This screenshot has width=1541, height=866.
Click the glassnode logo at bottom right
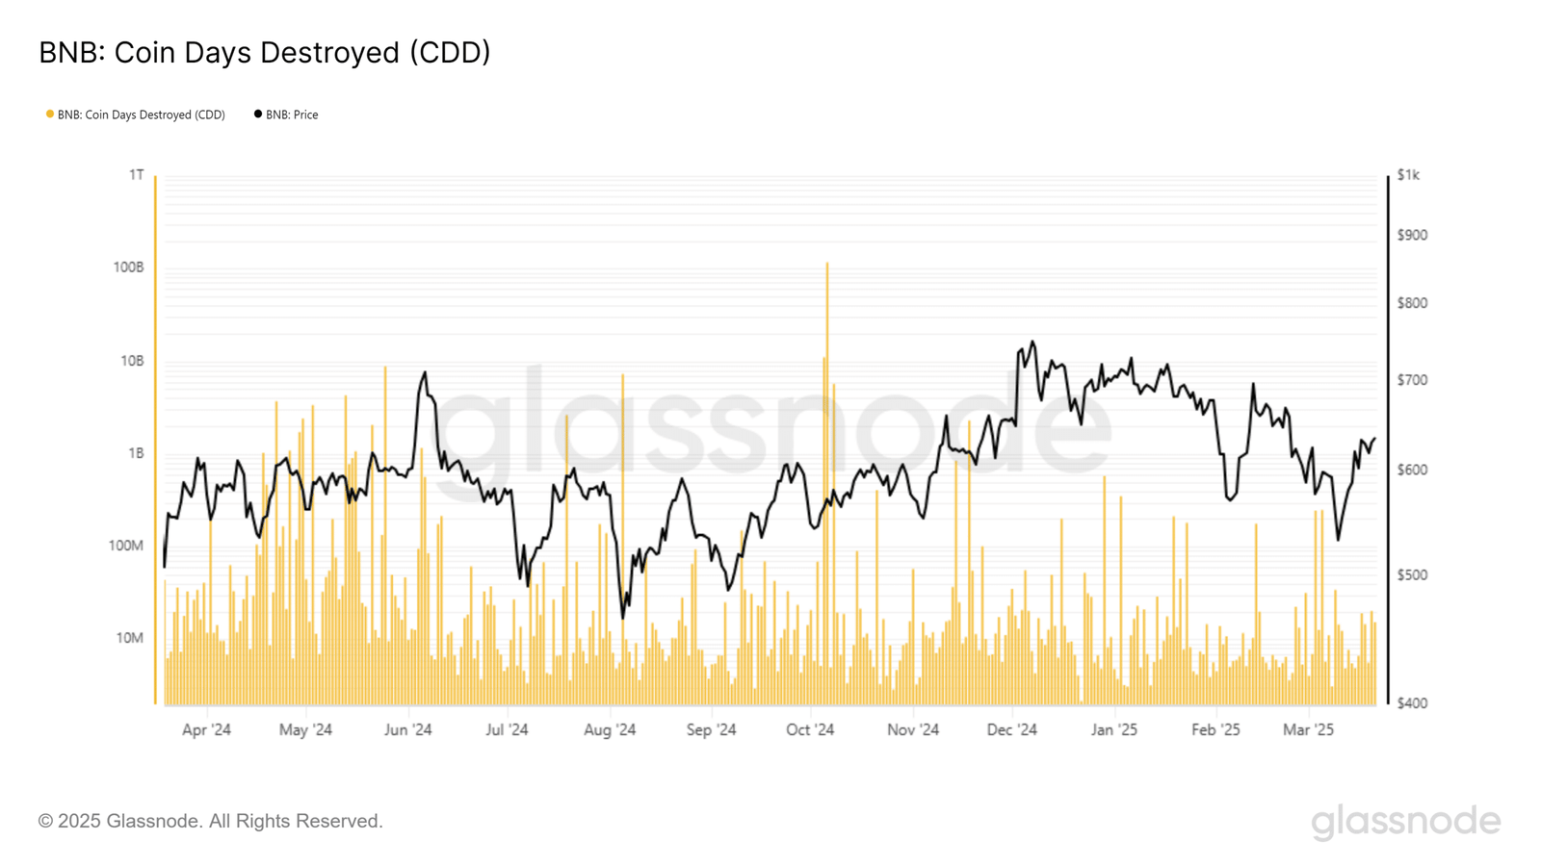click(1405, 821)
